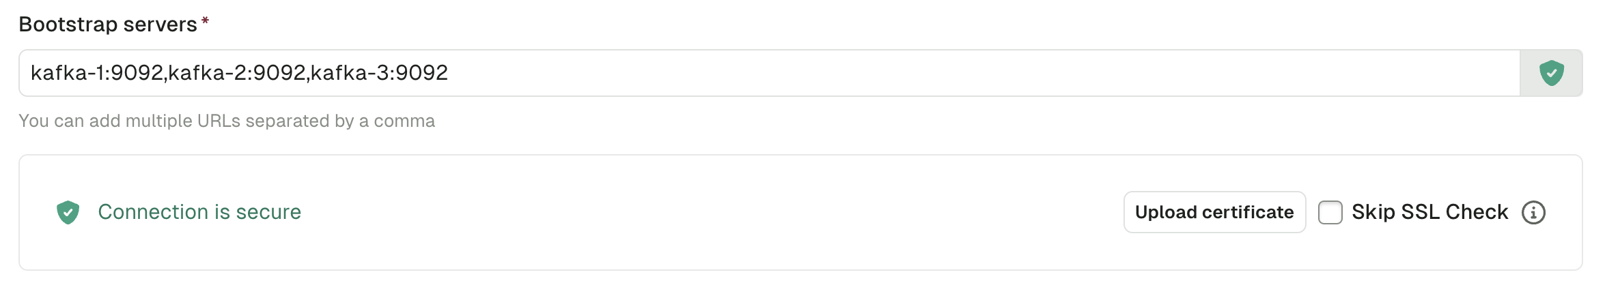Click the Connection is secure status text
Image resolution: width=1605 pixels, height=281 pixels.
click(x=199, y=212)
